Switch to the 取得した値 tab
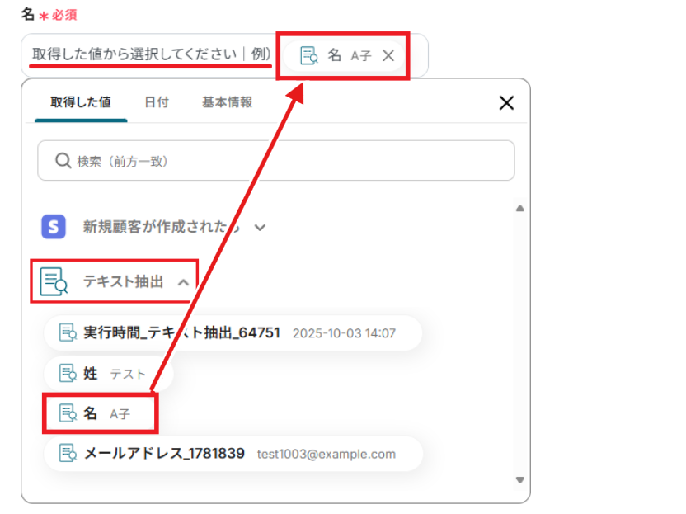Viewport: 686px width, 514px height. 81,102
